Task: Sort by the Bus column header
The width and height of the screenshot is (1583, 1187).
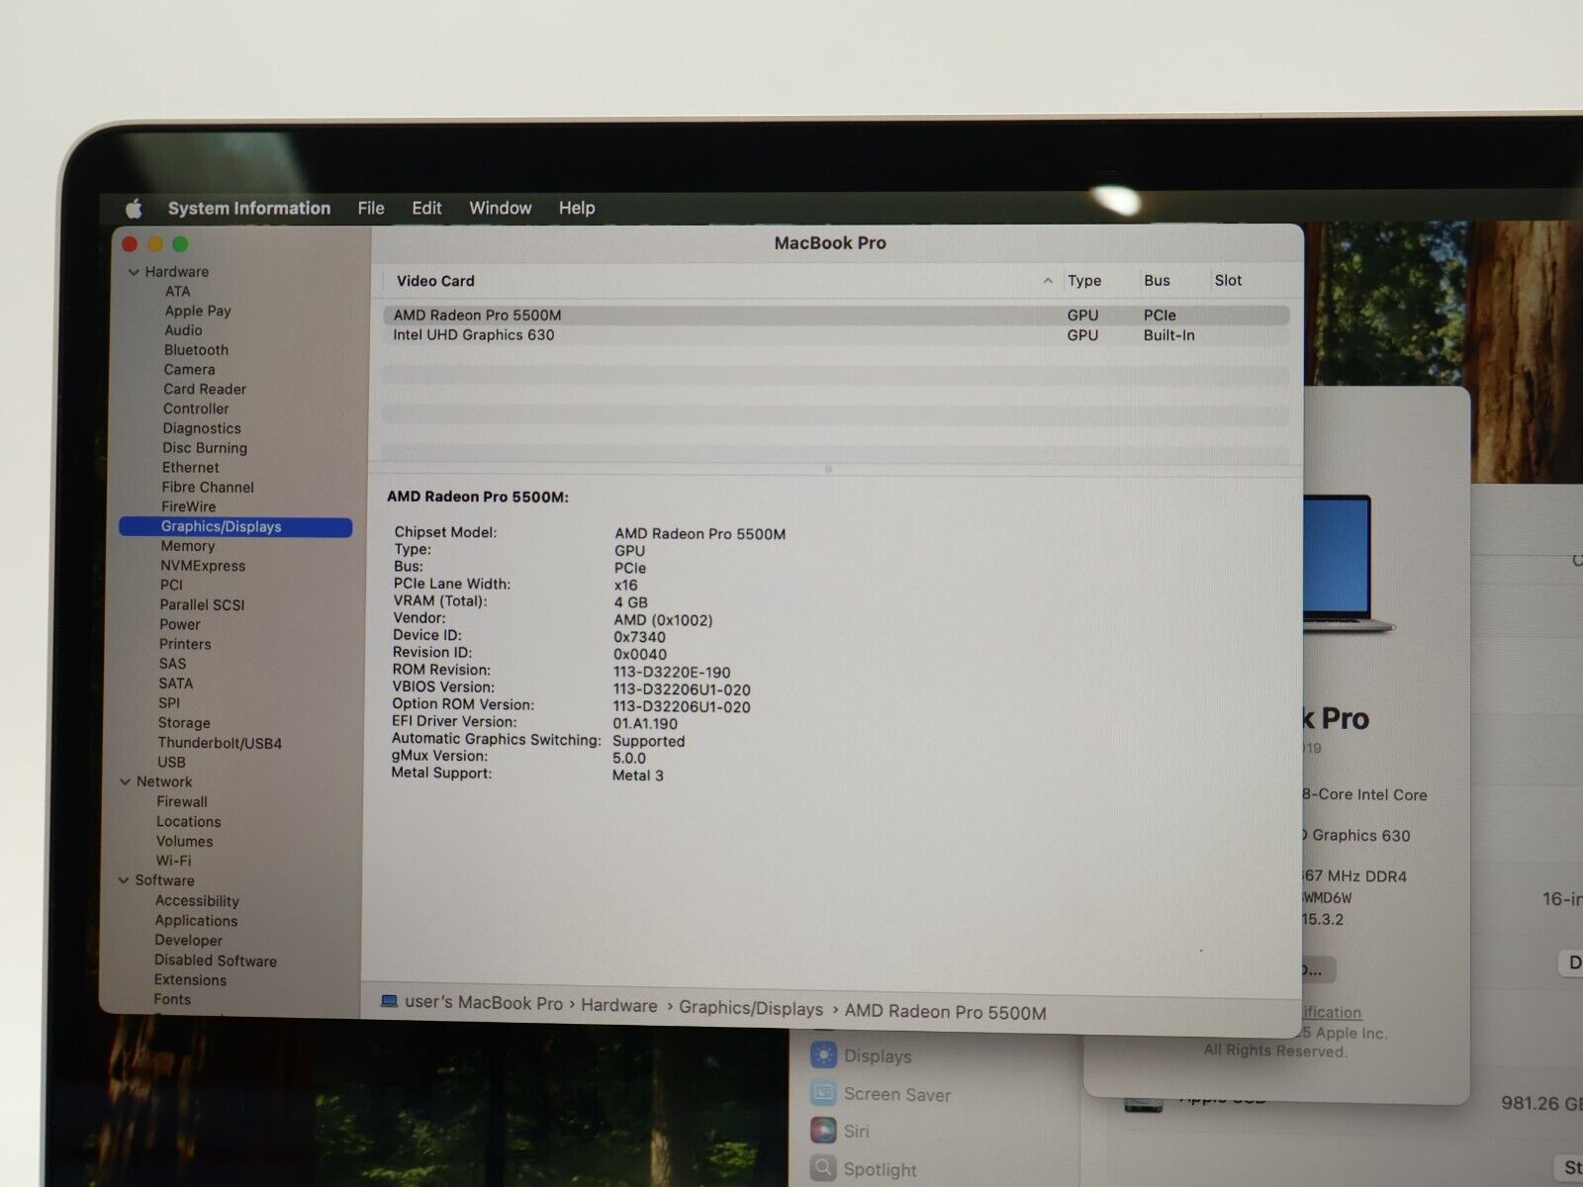Action: point(1157,281)
